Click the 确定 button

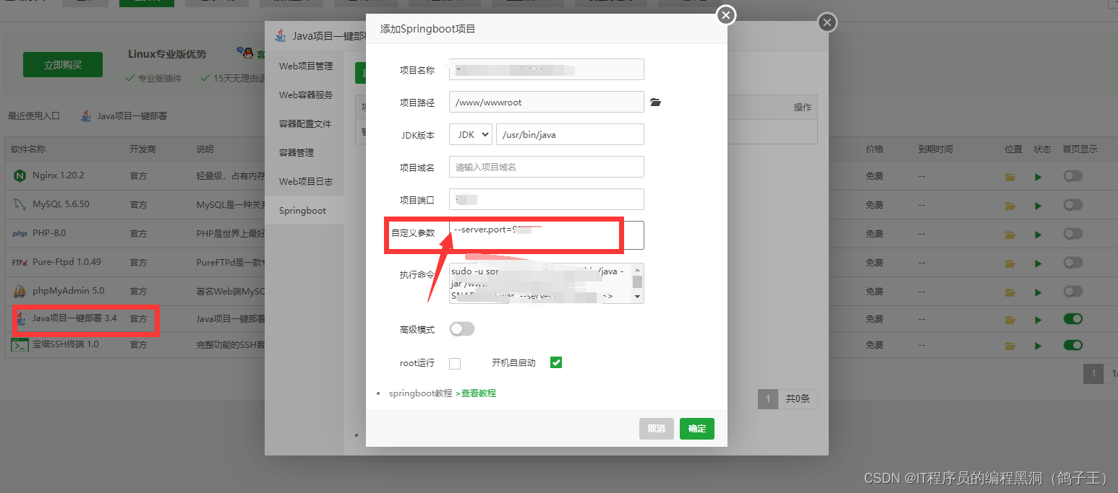coord(697,429)
